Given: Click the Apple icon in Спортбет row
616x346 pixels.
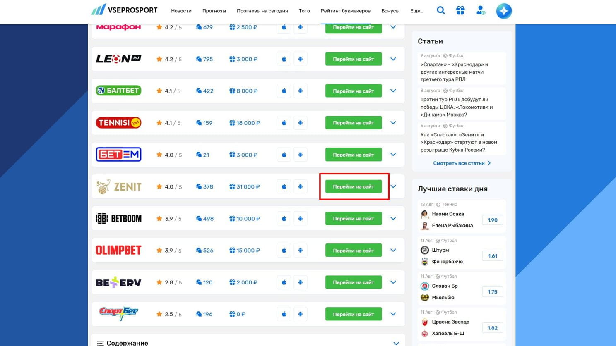Looking at the screenshot, I should (x=284, y=314).
